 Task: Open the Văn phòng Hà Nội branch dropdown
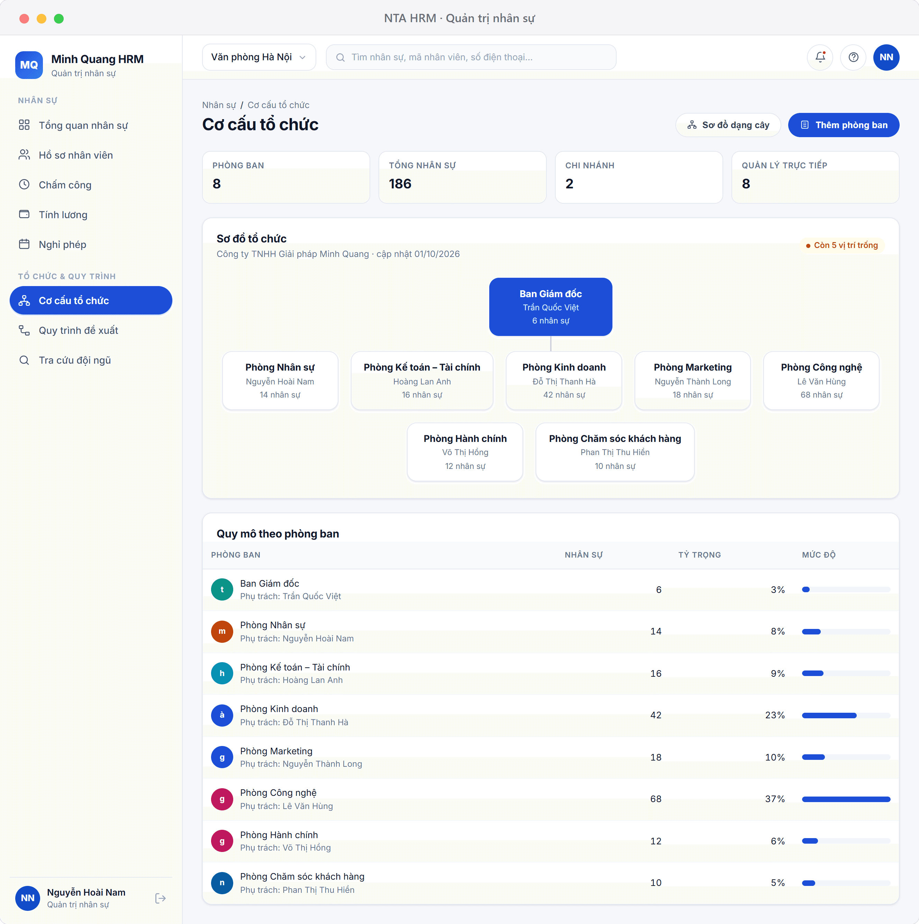point(258,57)
